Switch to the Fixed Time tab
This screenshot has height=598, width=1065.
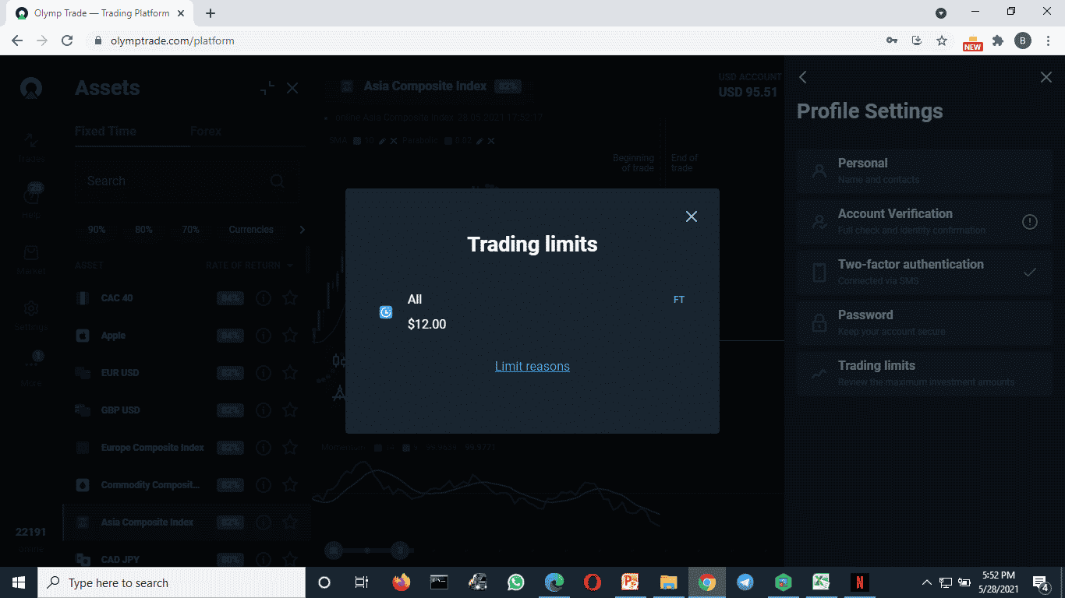tap(105, 131)
